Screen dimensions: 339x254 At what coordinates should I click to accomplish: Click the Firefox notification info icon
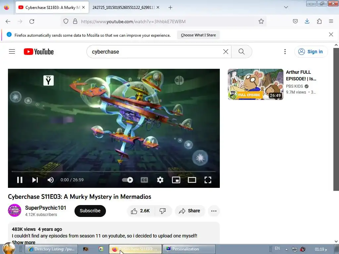click(9, 34)
